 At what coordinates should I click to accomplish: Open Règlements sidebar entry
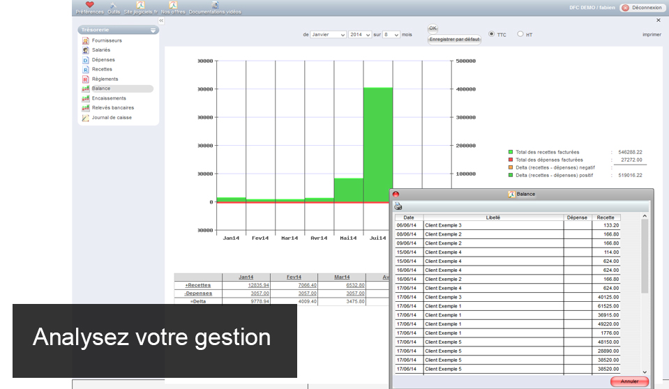pos(105,79)
